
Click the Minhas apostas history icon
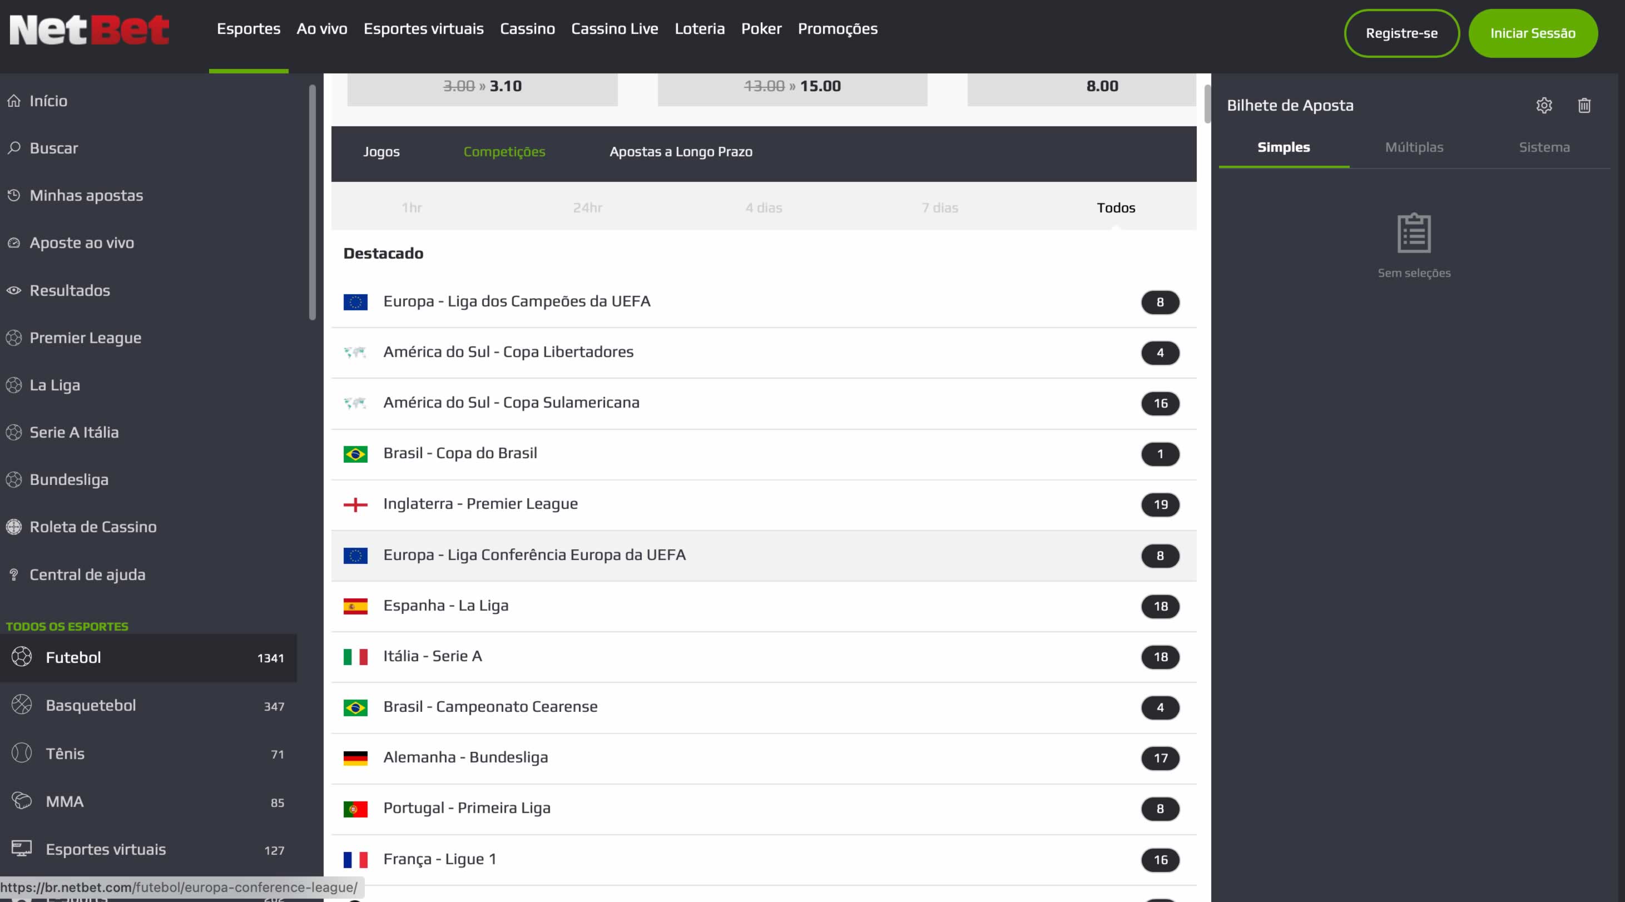click(x=14, y=196)
